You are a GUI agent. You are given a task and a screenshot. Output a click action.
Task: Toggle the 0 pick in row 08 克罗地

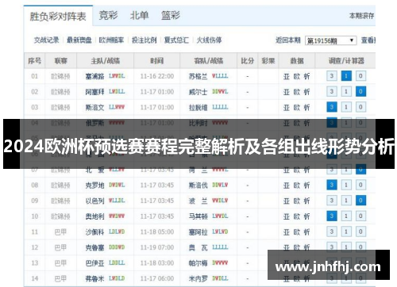pos(360,185)
